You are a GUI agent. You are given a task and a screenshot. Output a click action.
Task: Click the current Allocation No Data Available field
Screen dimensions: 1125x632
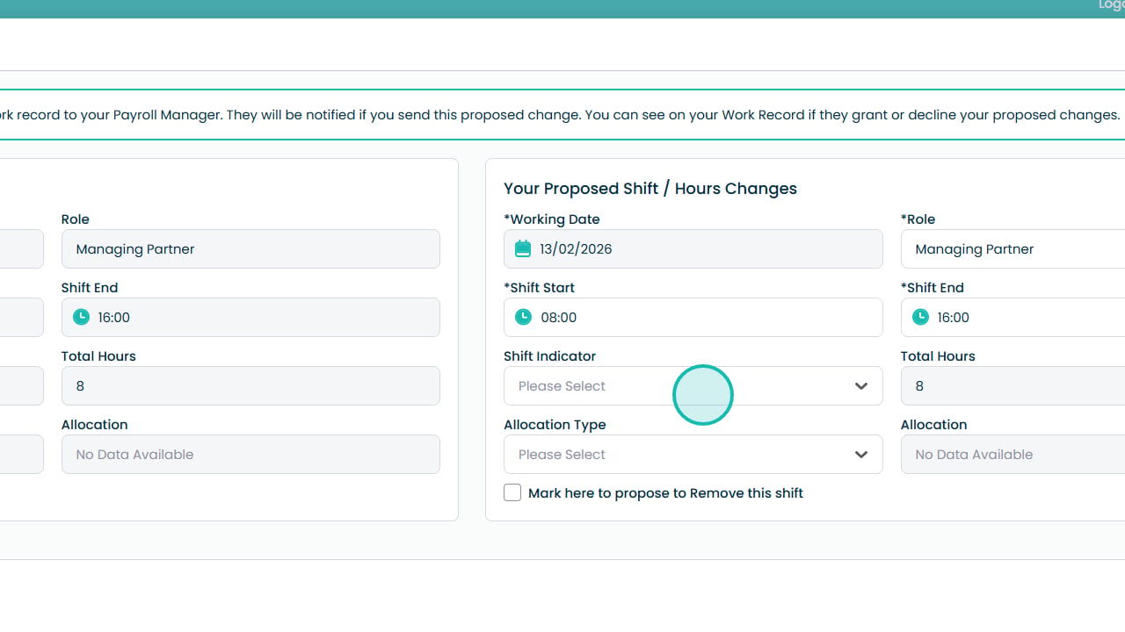[250, 455]
